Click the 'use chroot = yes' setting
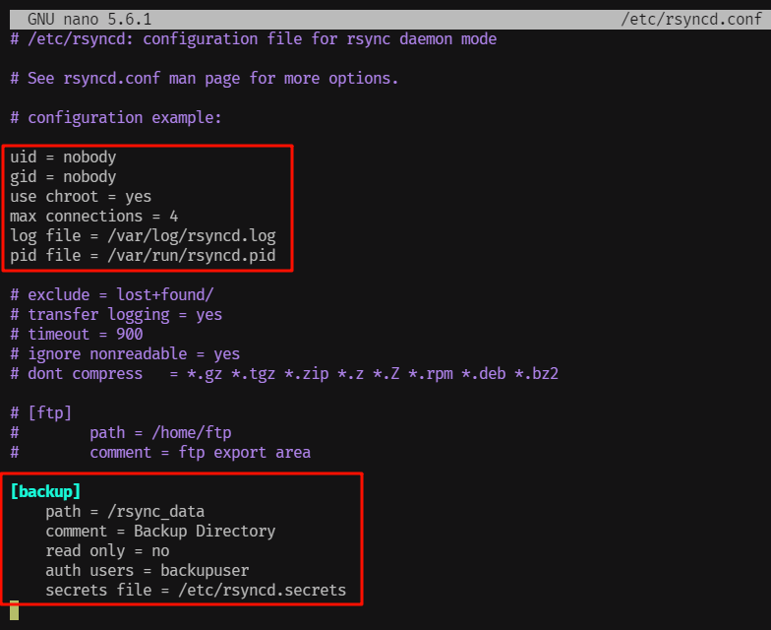 [x=81, y=197]
